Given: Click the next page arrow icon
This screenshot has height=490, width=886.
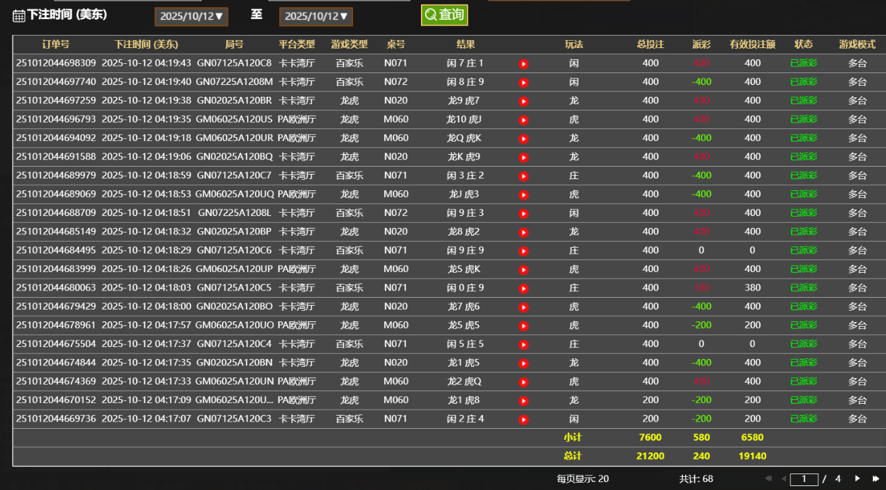Looking at the screenshot, I should tap(858, 479).
